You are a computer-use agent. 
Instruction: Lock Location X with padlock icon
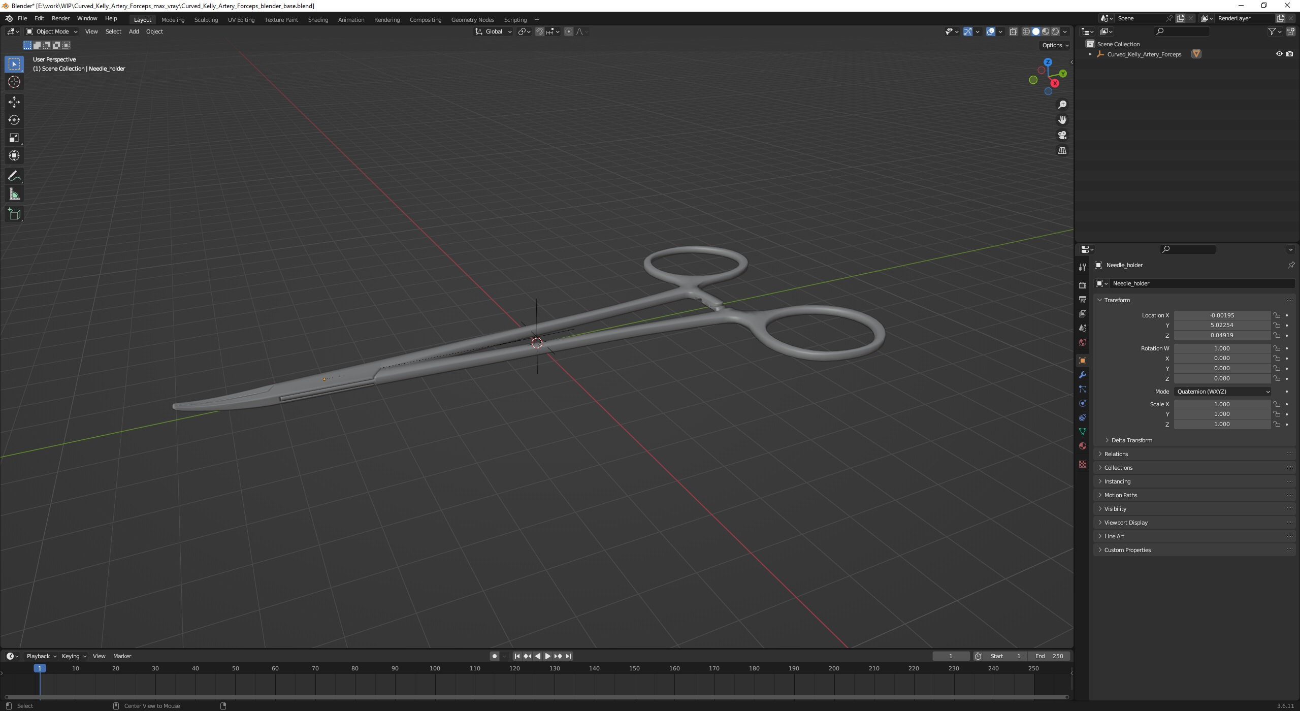(1276, 315)
